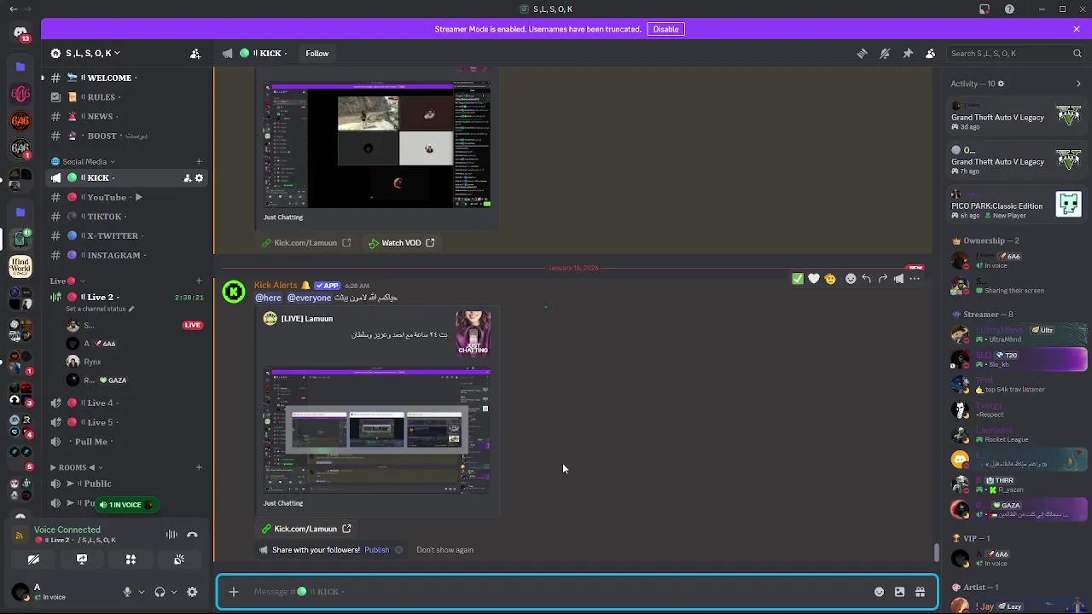Expand the Activity section chevron

[x=1078, y=84]
